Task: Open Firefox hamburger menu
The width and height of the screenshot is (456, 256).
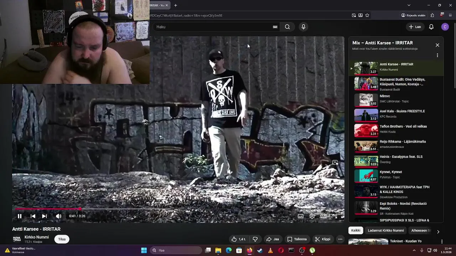Action: (x=450, y=15)
